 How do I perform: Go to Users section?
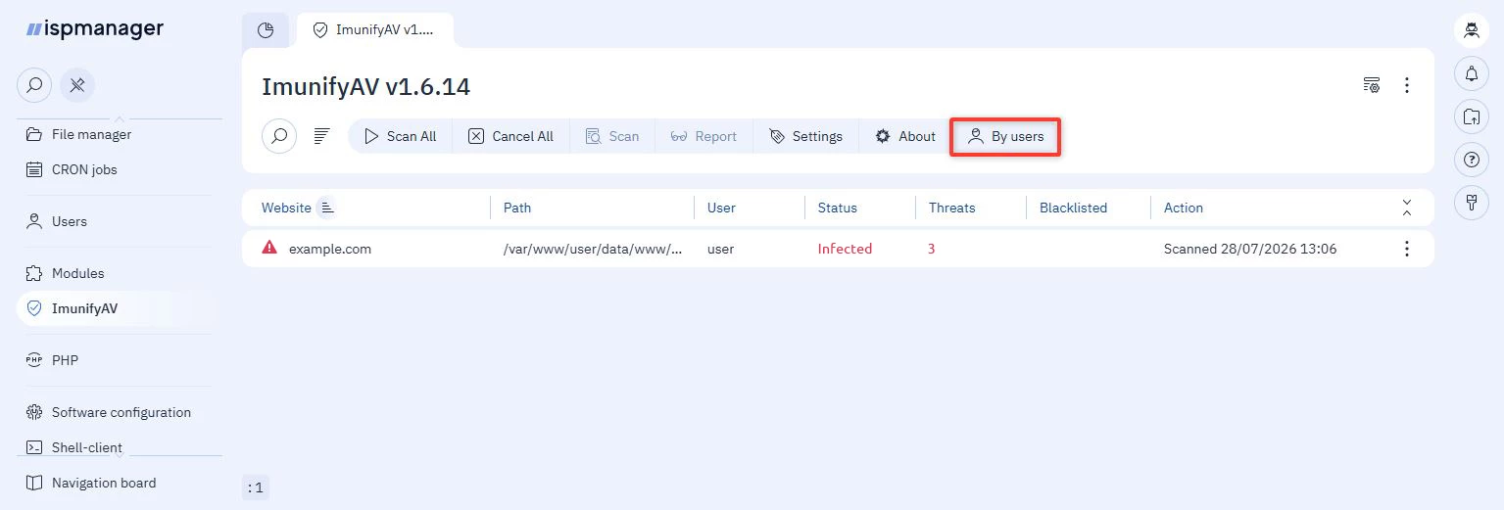56,221
